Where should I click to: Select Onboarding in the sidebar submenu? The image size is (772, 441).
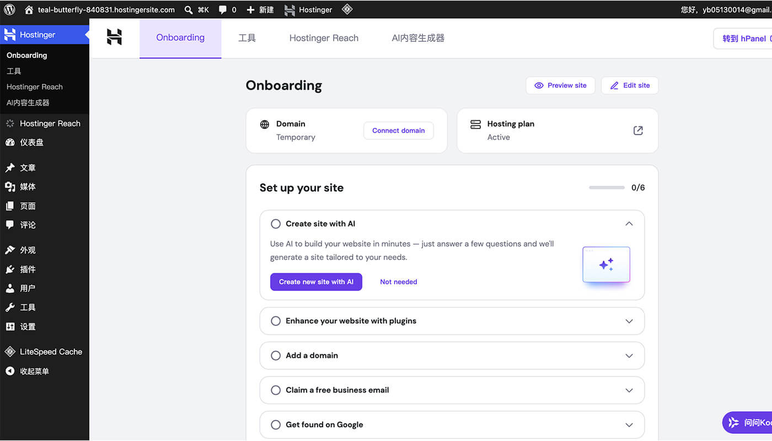tap(27, 55)
